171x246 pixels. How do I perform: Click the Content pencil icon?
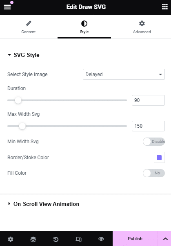click(29, 23)
